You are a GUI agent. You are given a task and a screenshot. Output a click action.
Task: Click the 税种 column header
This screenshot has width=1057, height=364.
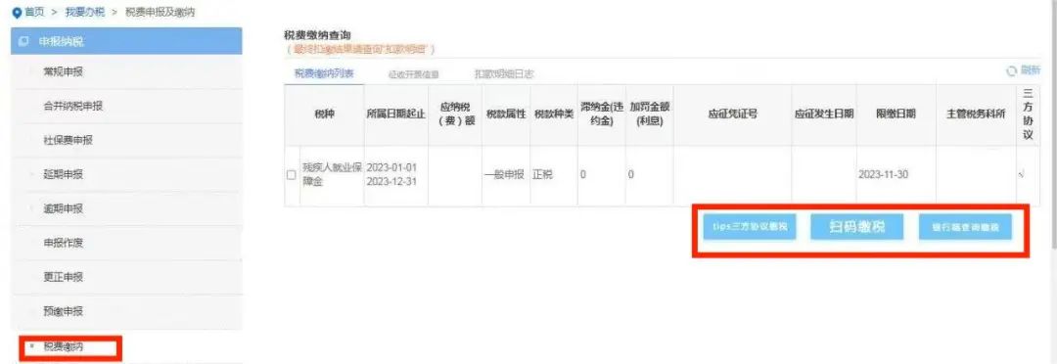point(324,114)
